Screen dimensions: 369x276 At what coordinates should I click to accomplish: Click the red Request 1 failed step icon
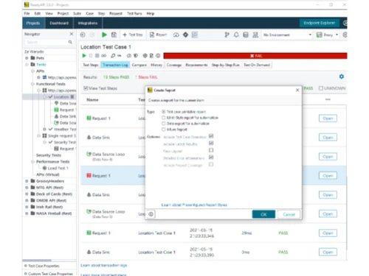click(x=89, y=175)
